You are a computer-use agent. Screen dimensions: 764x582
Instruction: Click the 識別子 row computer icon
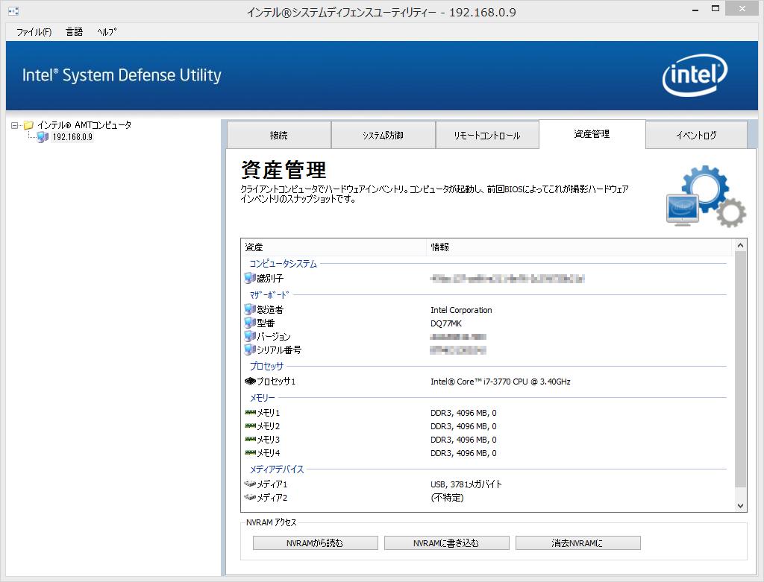coord(250,278)
